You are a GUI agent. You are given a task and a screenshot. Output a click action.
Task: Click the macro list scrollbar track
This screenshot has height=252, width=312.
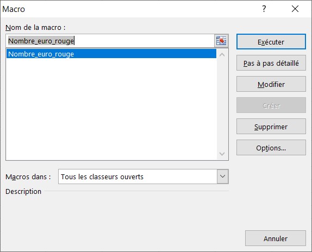pos(222,104)
